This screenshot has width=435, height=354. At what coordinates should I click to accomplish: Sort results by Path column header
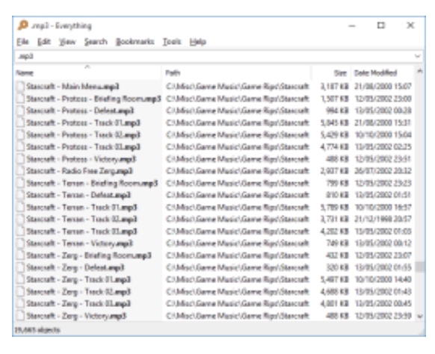click(236, 73)
